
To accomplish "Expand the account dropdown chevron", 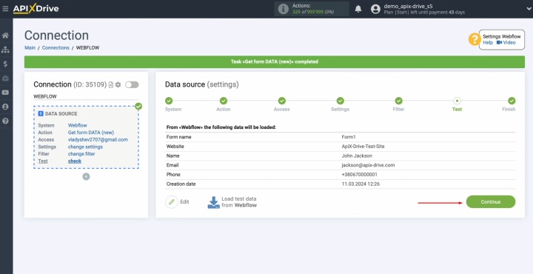I will tap(529, 9).
